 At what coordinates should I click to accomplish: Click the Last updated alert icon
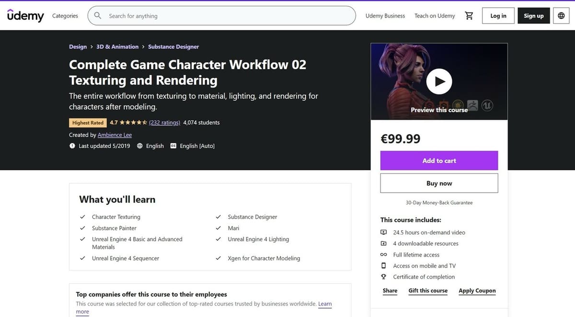(x=72, y=146)
